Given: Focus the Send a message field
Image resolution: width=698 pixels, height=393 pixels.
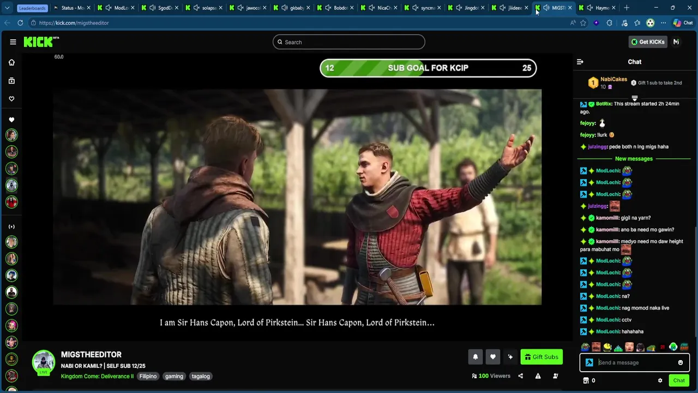Looking at the screenshot, I should tap(635, 362).
